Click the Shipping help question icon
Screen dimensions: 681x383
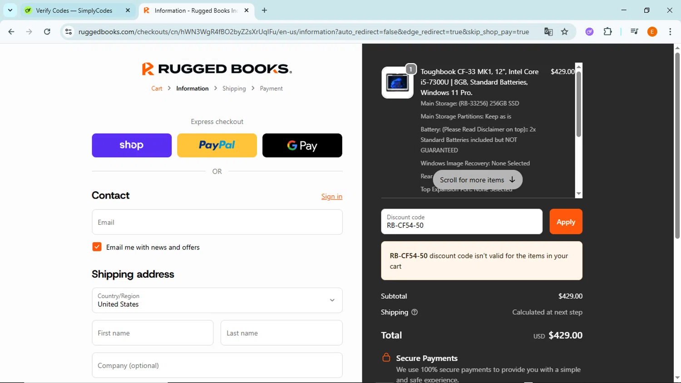pyautogui.click(x=415, y=312)
